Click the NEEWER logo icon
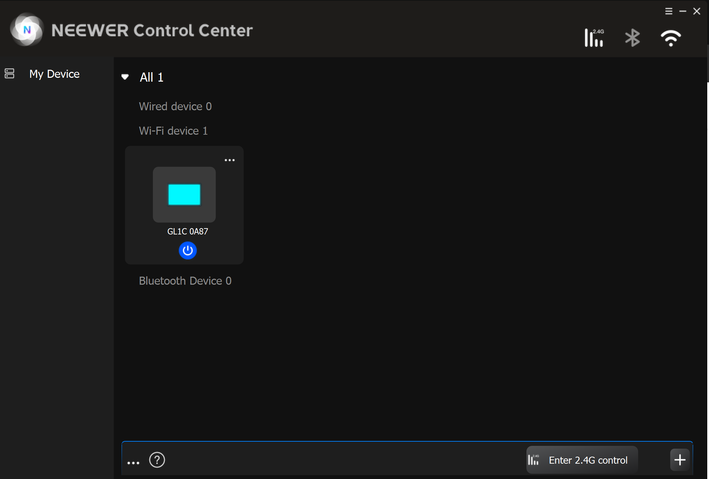This screenshot has height=479, width=709. click(x=27, y=30)
